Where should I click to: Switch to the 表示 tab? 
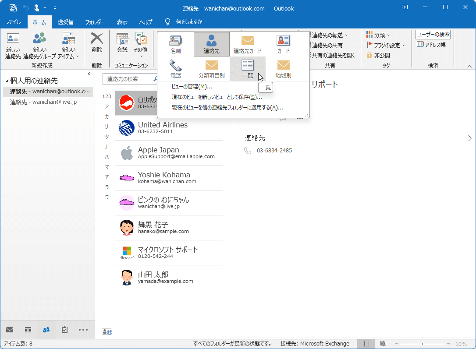click(x=122, y=22)
